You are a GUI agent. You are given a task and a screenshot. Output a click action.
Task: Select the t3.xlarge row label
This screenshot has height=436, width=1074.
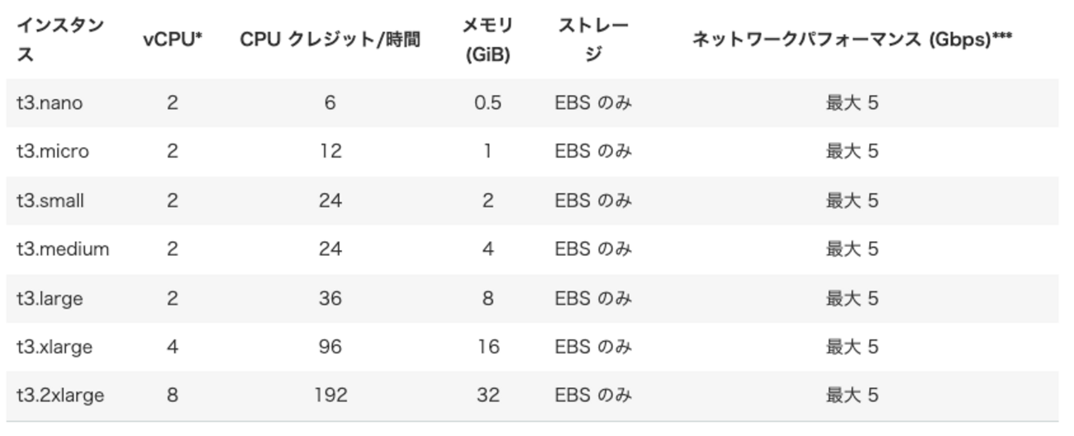coord(55,347)
